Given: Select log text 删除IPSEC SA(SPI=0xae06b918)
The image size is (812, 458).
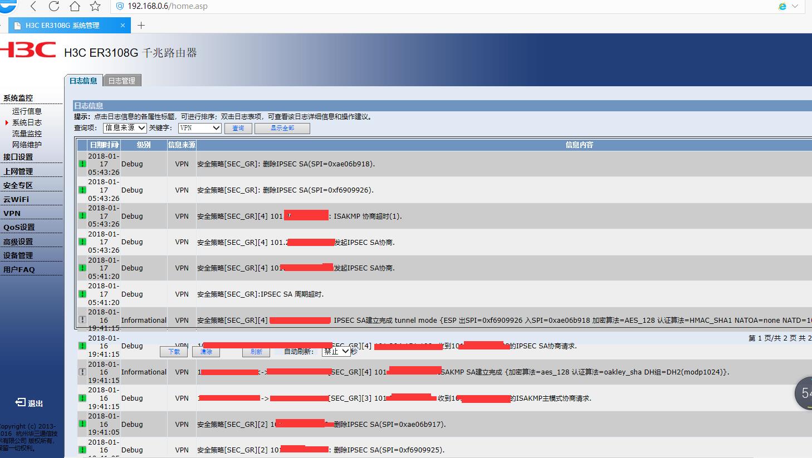Looking at the screenshot, I should tap(319, 164).
